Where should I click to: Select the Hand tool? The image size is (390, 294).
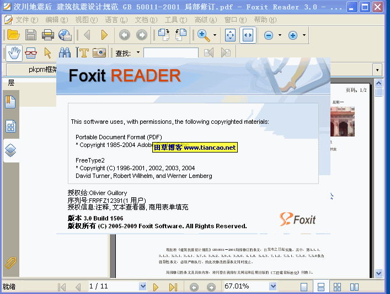(14, 53)
